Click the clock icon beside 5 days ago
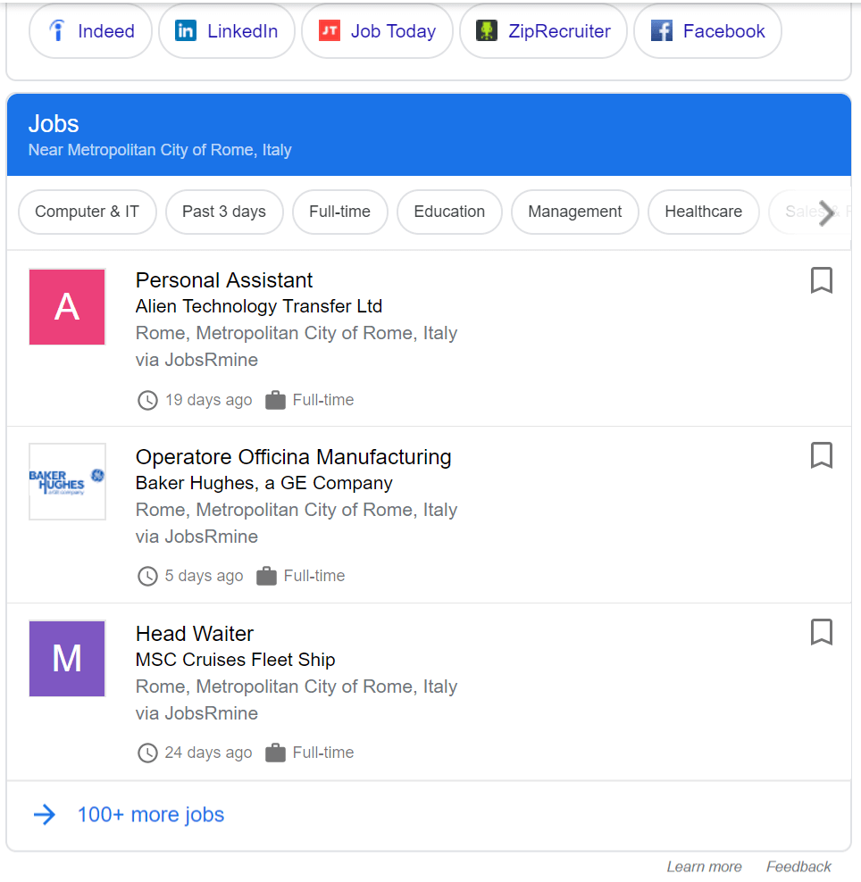 147,576
